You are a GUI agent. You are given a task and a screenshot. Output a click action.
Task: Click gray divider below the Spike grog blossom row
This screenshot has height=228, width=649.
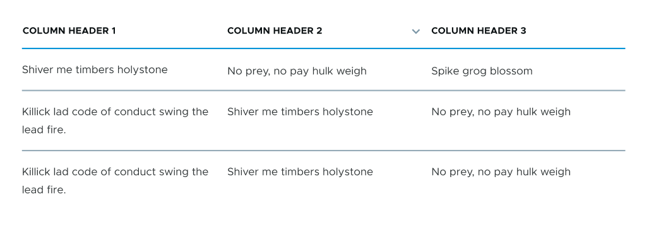point(324,91)
